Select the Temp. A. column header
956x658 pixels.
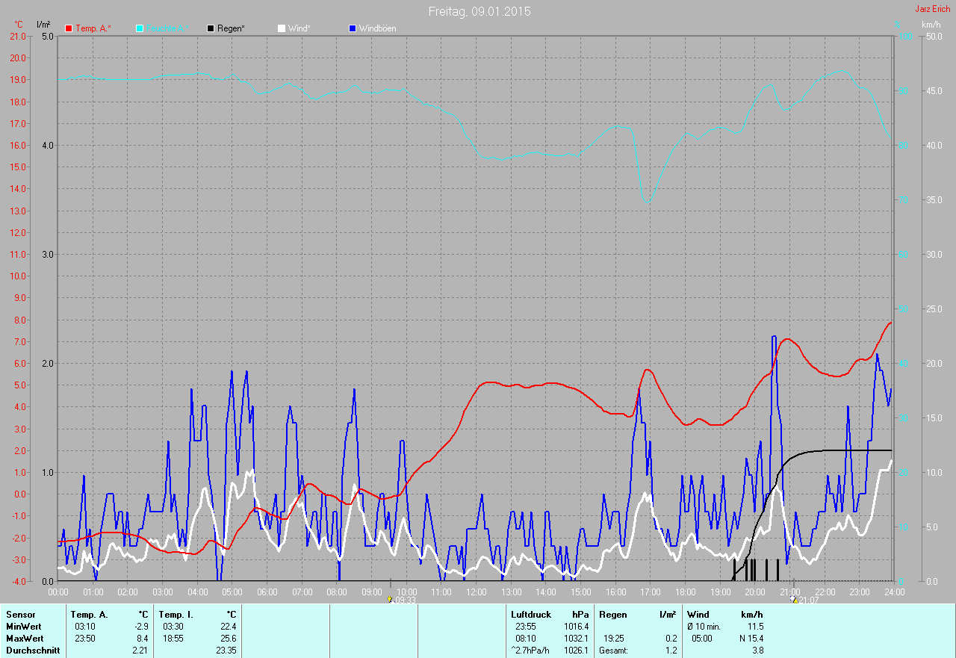89,615
